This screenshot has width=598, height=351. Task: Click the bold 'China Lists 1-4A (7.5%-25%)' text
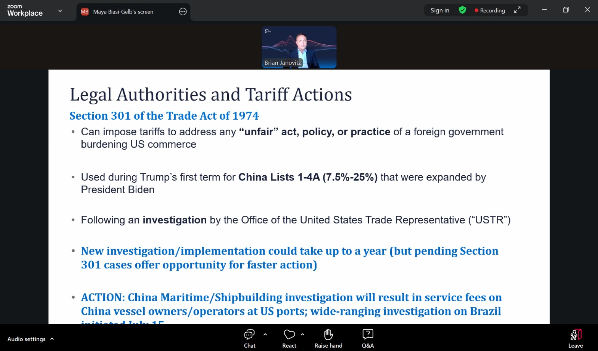click(x=308, y=177)
